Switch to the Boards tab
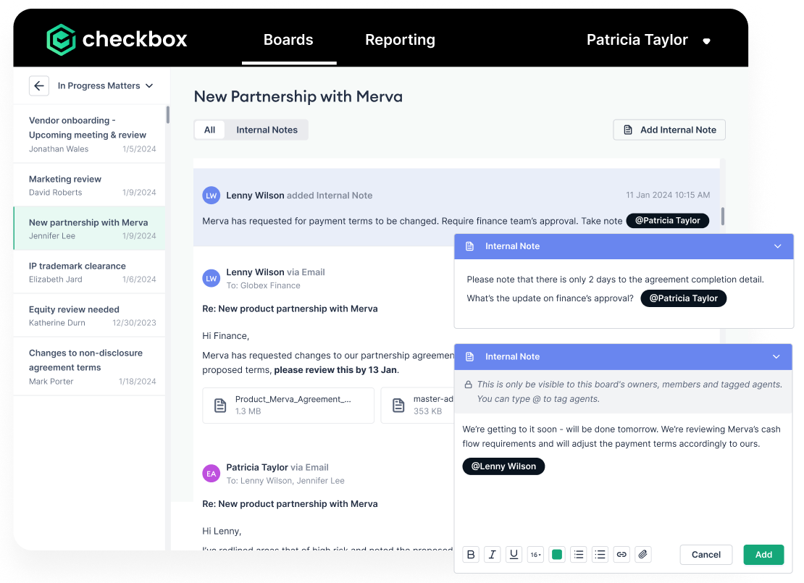 click(289, 40)
